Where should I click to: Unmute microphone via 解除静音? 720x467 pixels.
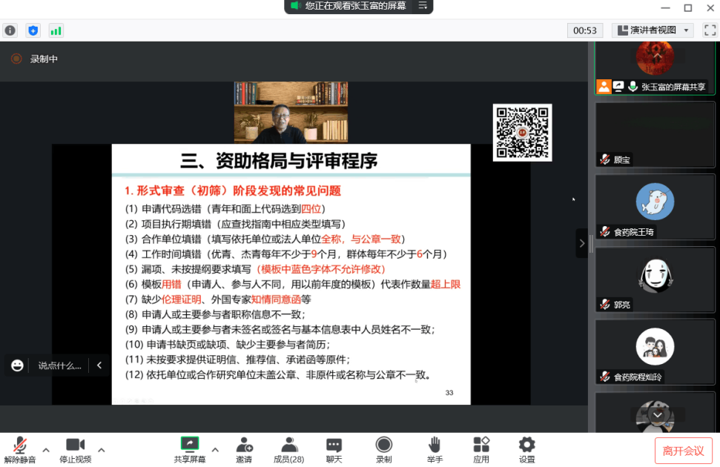click(20, 449)
